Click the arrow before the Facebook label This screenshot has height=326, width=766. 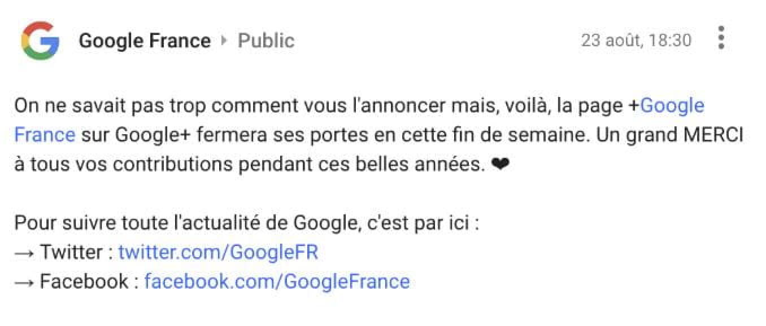24,281
